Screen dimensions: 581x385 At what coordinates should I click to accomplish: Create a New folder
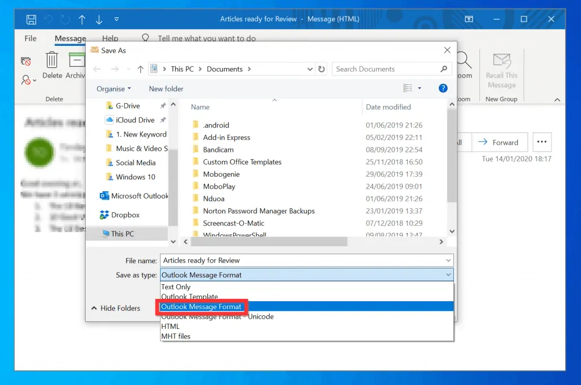pos(166,88)
